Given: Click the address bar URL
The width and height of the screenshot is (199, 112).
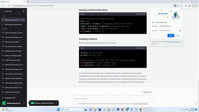Looking at the screenshot, I should 35,6.
